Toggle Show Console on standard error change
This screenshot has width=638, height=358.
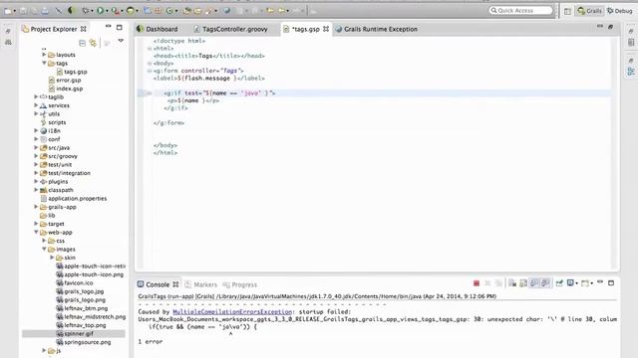click(545, 283)
